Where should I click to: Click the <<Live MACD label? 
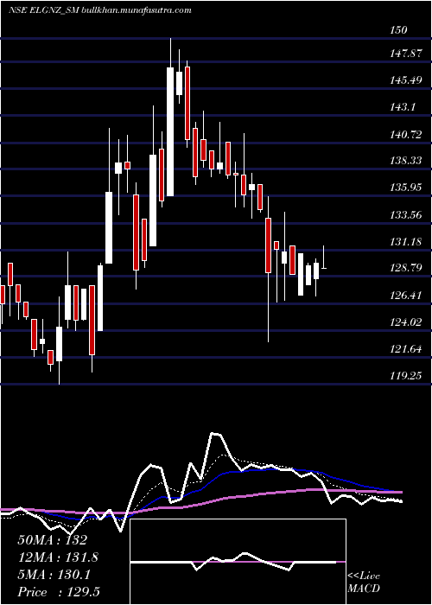(x=364, y=582)
